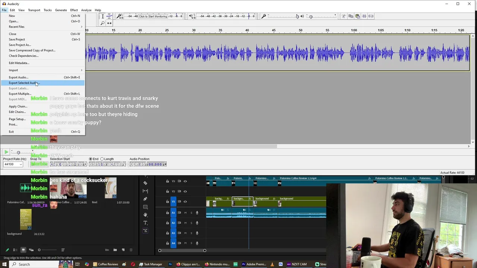Click the playback meter speaker icon
477x268 pixels.
191,16
